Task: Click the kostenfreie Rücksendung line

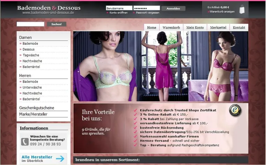Action: [162, 128]
